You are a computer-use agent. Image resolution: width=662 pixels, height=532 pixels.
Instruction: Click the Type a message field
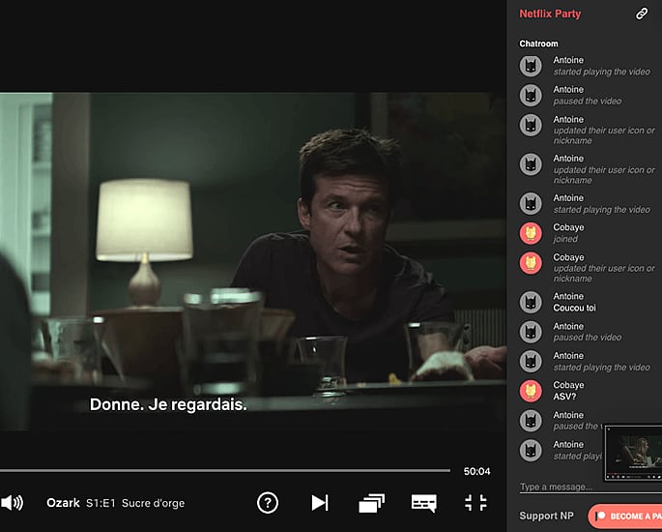[590, 487]
